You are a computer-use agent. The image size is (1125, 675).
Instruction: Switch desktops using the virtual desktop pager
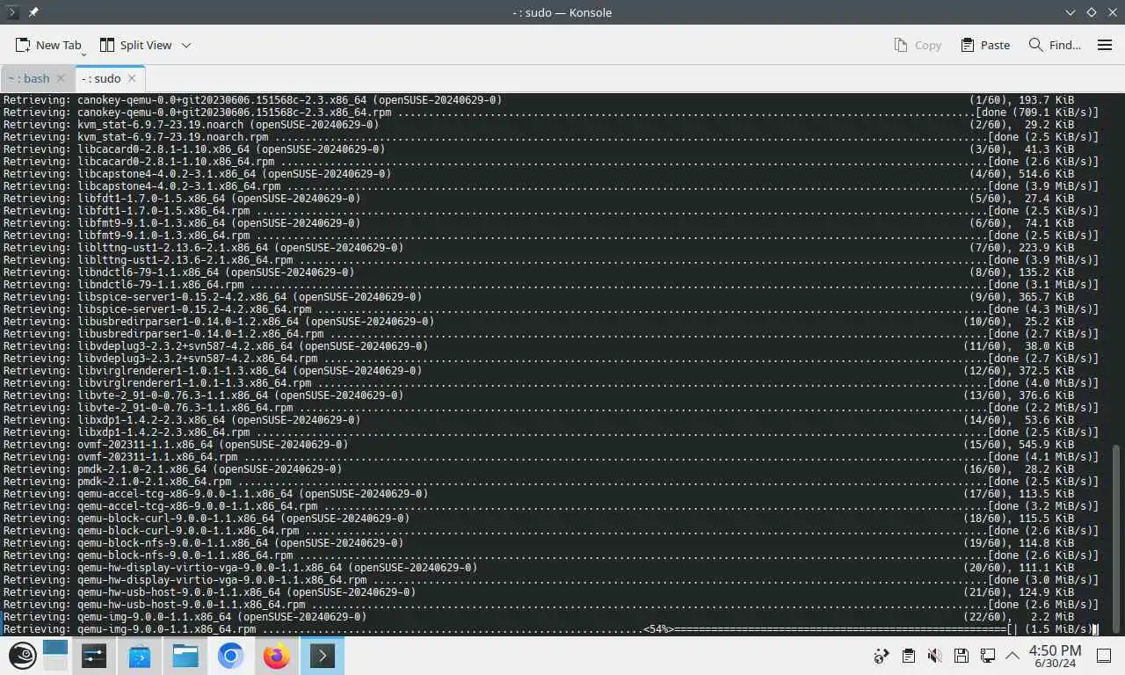point(54,656)
